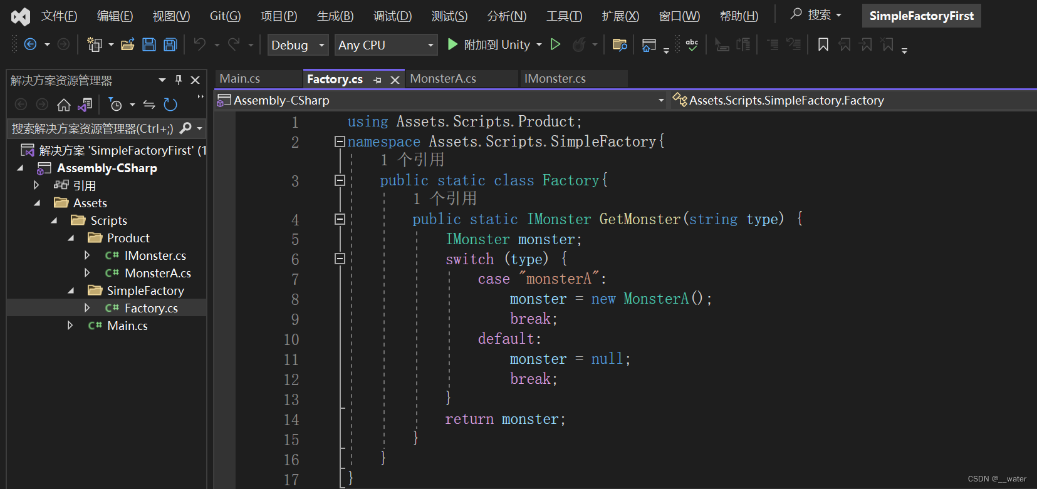Save the current file with disk icon
This screenshot has width=1037, height=489.
(149, 44)
